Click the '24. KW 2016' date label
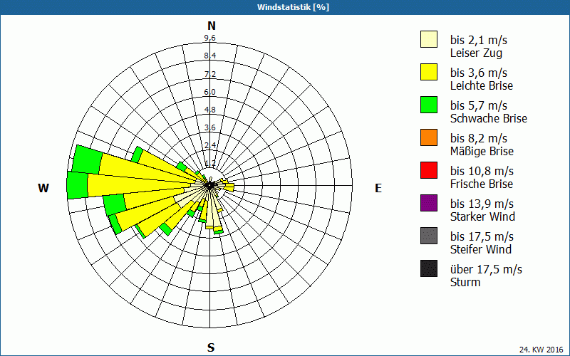This screenshot has width=570, height=356. coord(541,350)
